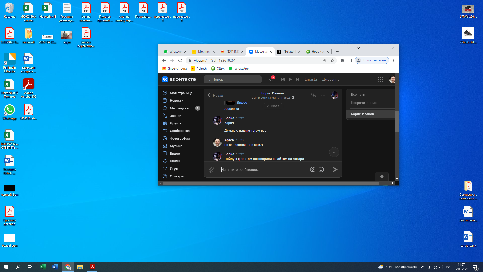Click vertical scrollbar of VK page

pyautogui.click(x=397, y=121)
